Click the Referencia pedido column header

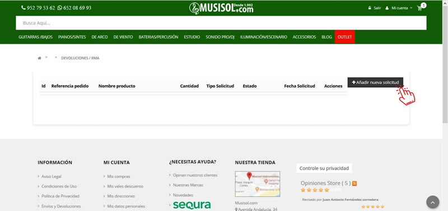click(x=70, y=86)
